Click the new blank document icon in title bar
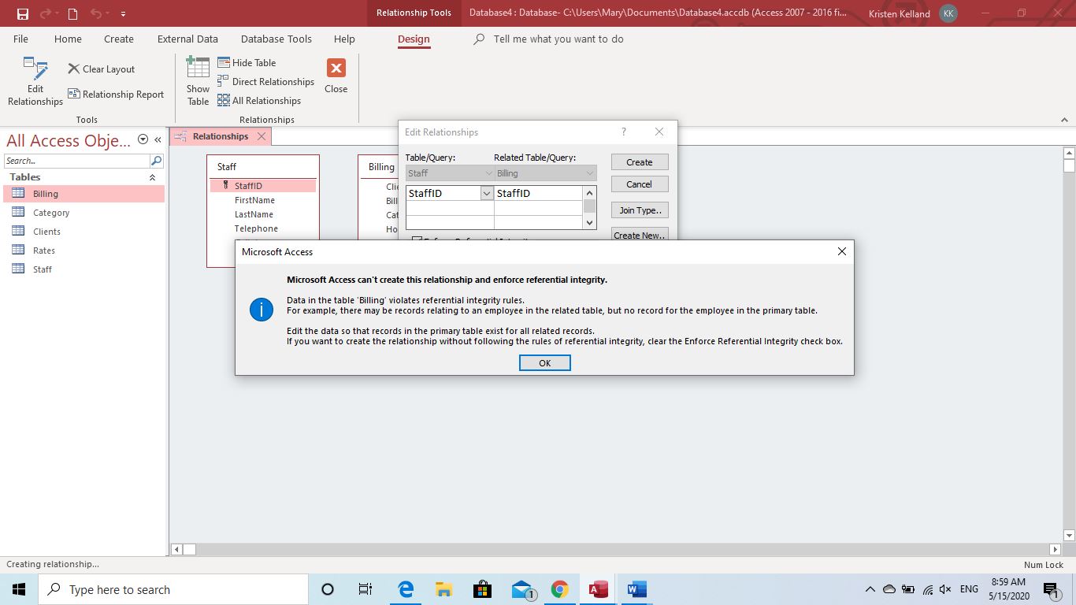 [x=72, y=13]
